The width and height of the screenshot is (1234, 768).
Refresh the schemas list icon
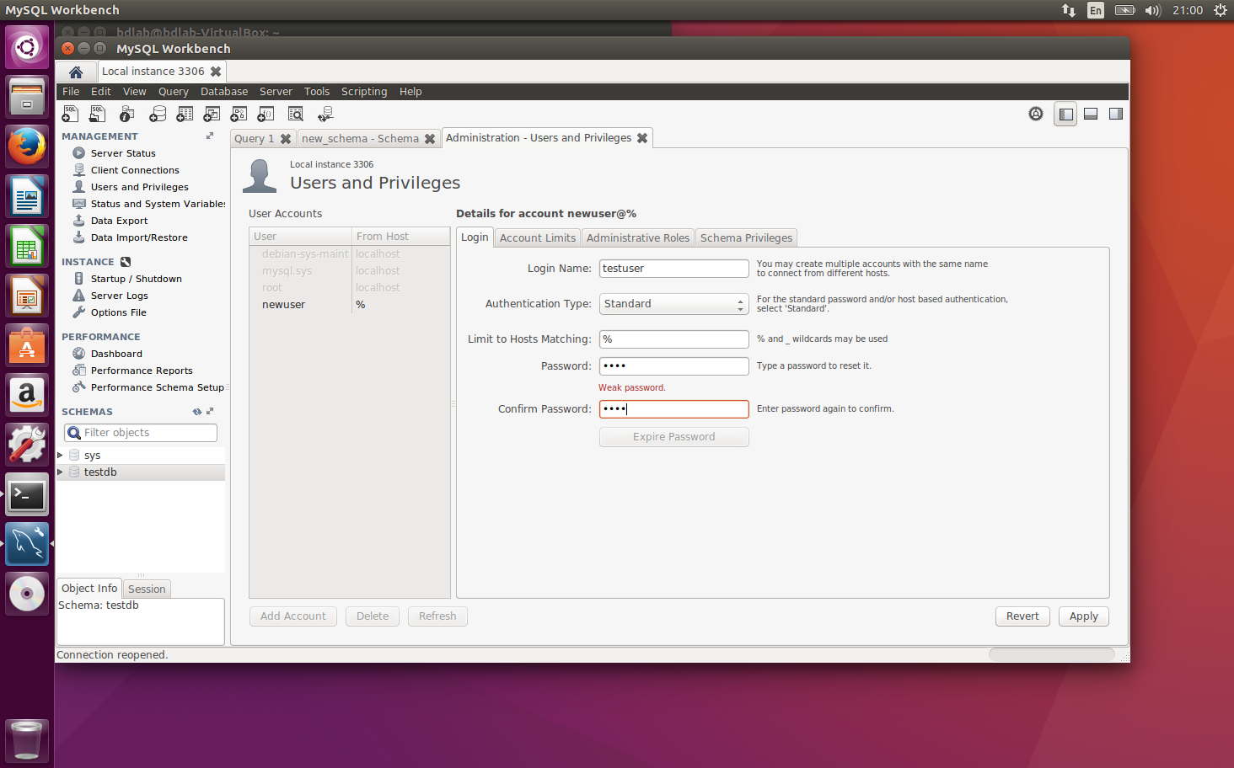pyautogui.click(x=196, y=412)
